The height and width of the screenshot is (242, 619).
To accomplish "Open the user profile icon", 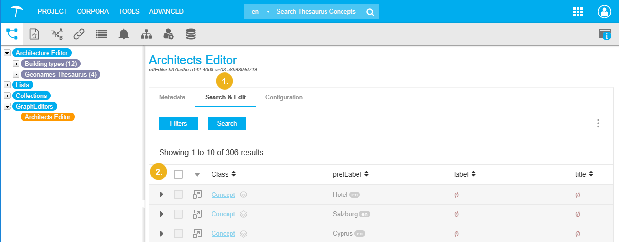I will (x=604, y=12).
